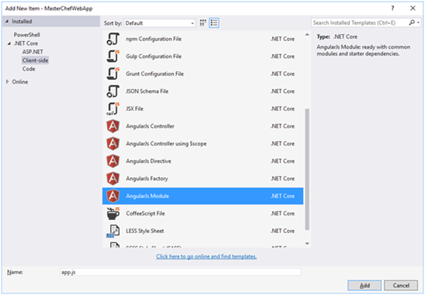Click the template list scroll down arrow
Viewport: 425px width, 295px height.
coord(307,244)
